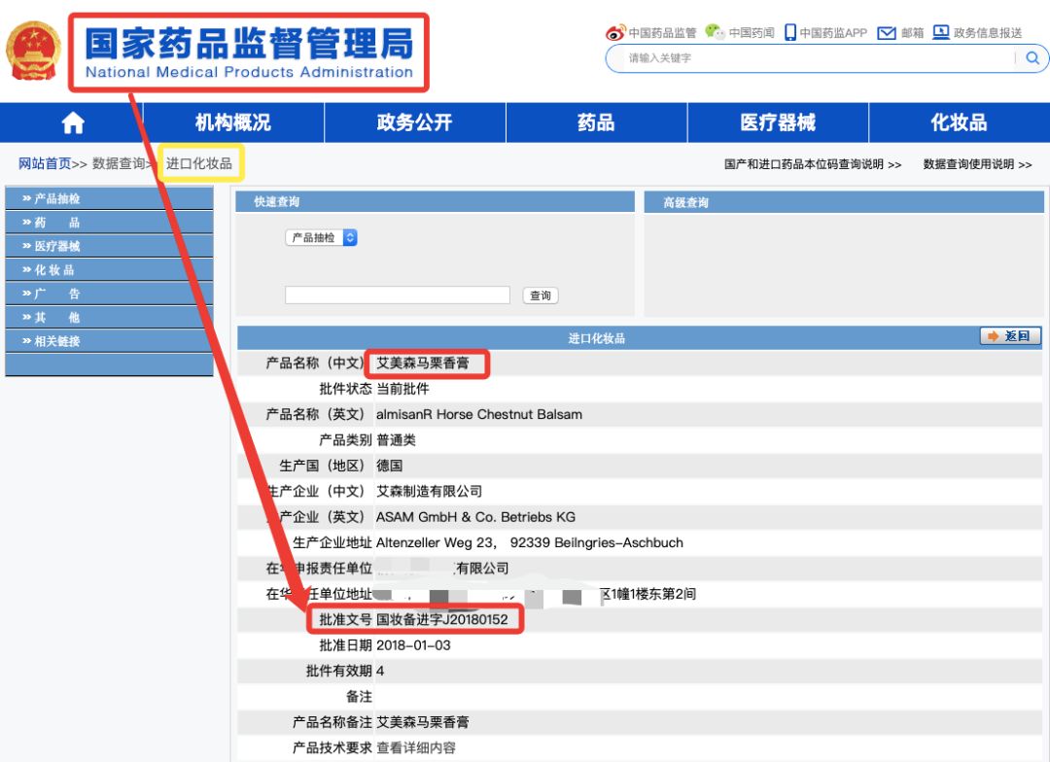Select the 高级查询 tab header
The image size is (1050, 762).
click(685, 202)
